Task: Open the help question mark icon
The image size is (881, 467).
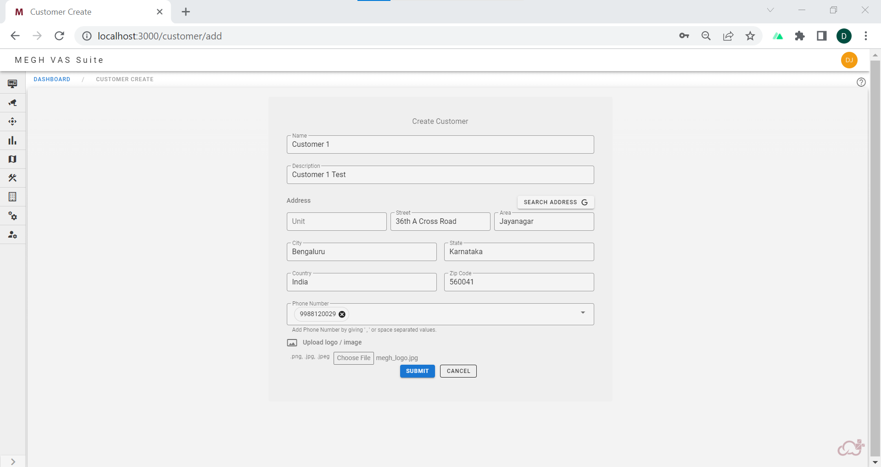Action: click(861, 82)
